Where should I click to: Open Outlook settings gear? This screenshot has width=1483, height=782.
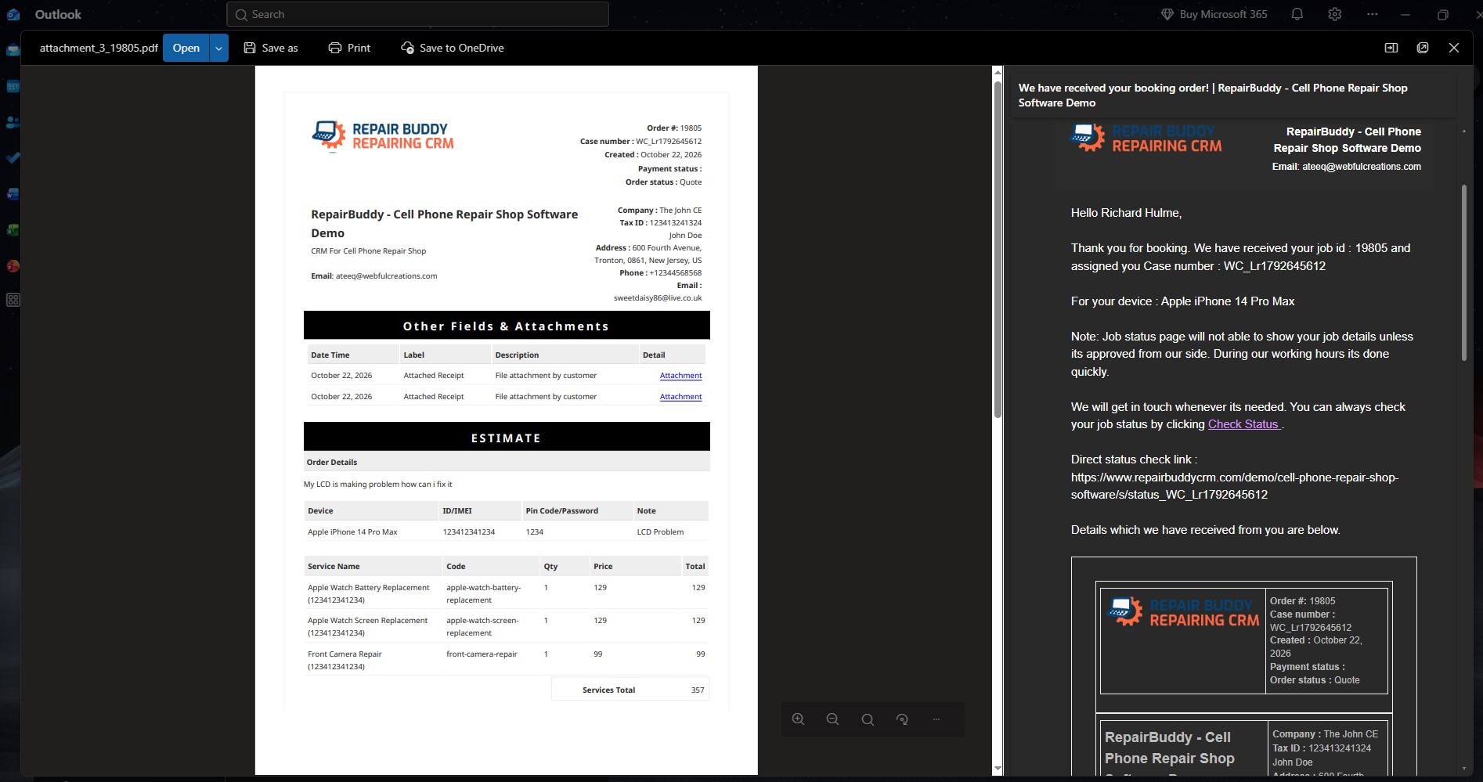point(1335,14)
